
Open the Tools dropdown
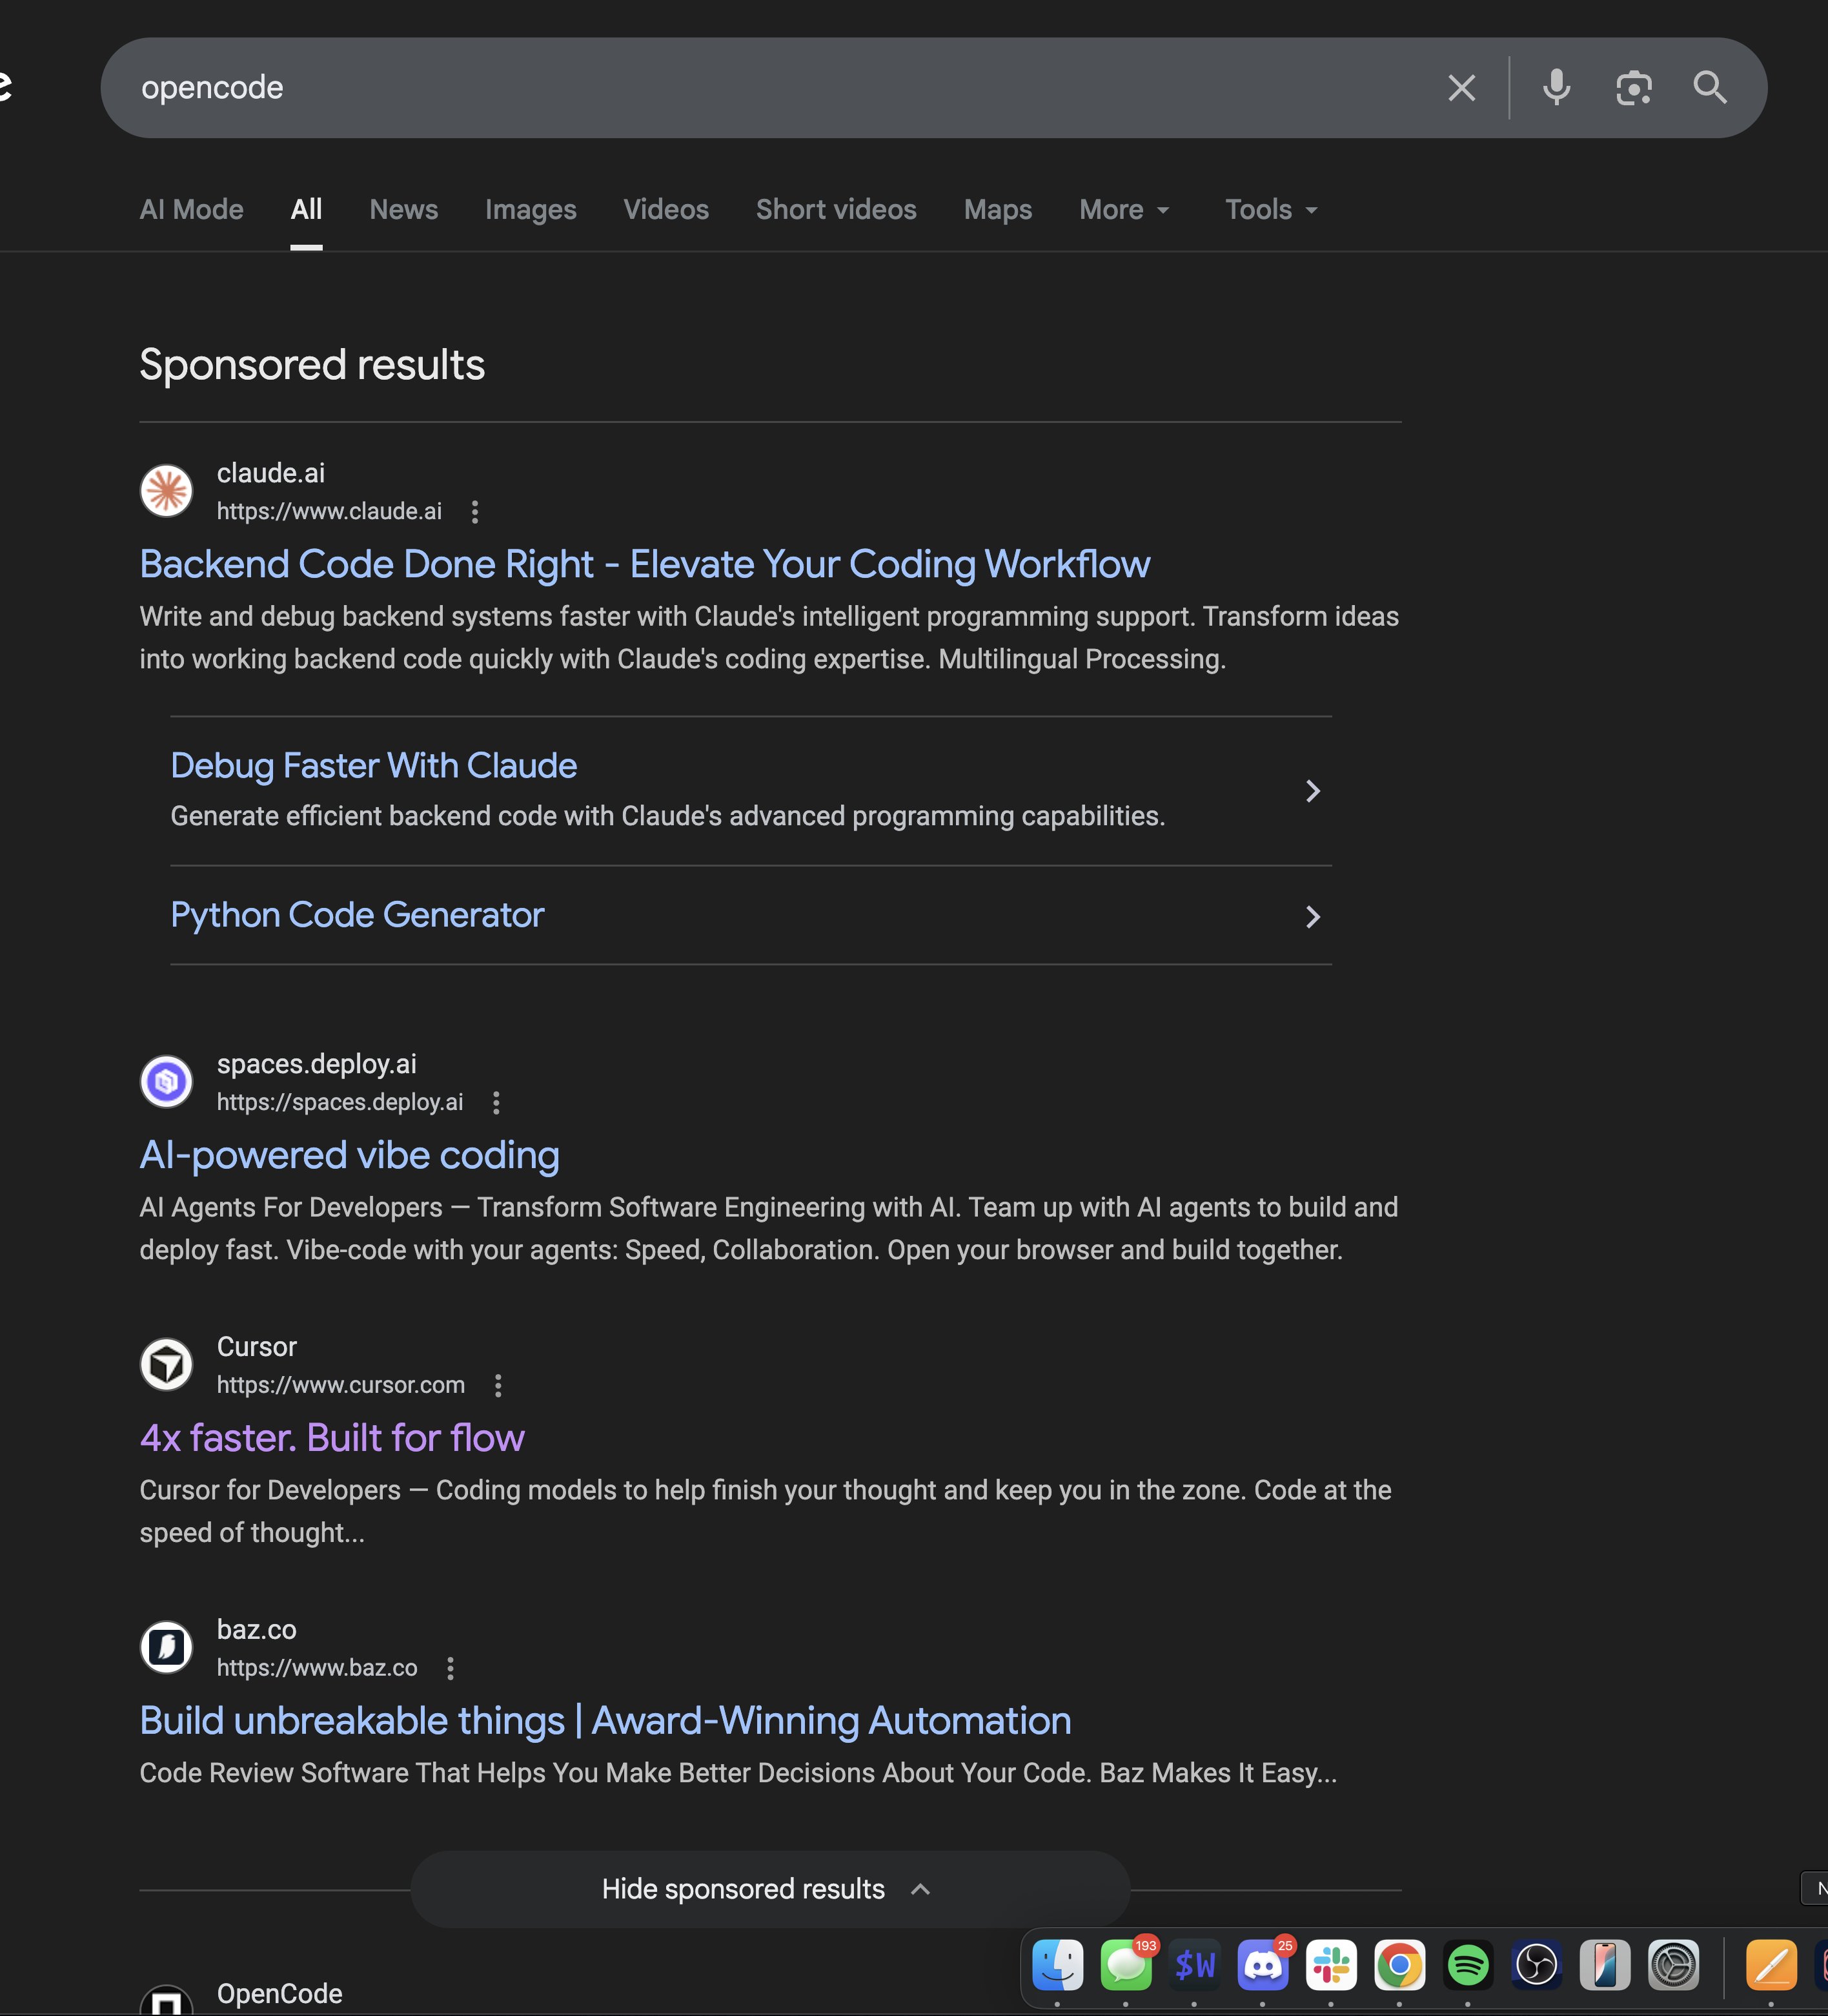click(x=1272, y=210)
